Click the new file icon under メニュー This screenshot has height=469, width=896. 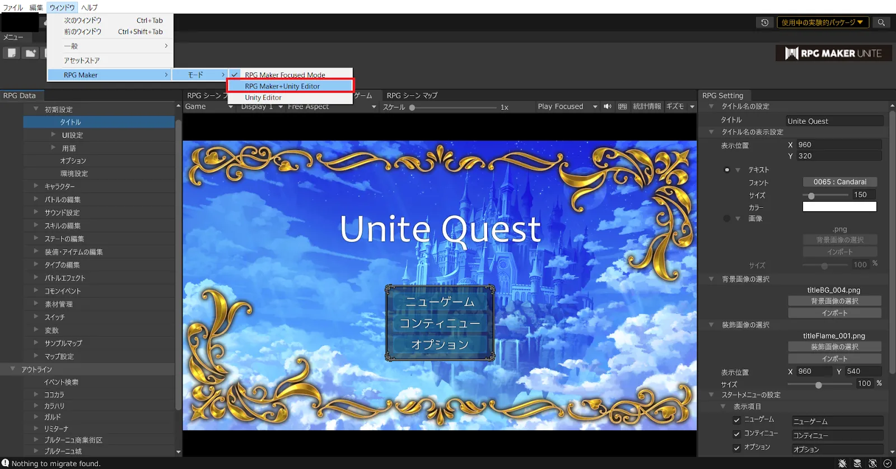click(12, 53)
